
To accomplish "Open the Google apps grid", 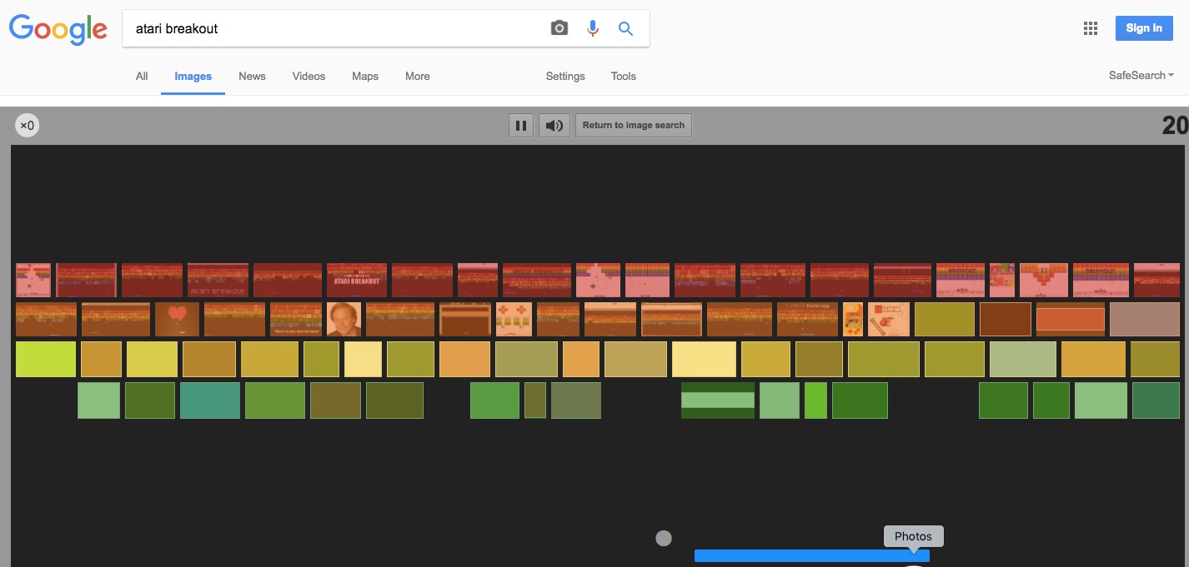I will pos(1091,28).
